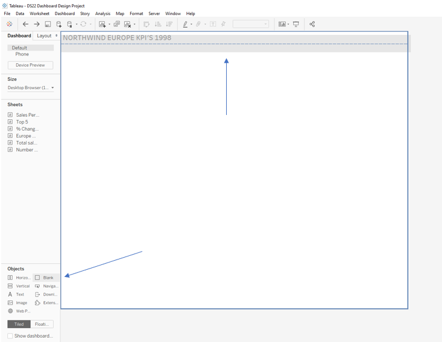The height and width of the screenshot is (342, 442).
Task: Open the File menu
Action: click(x=7, y=13)
